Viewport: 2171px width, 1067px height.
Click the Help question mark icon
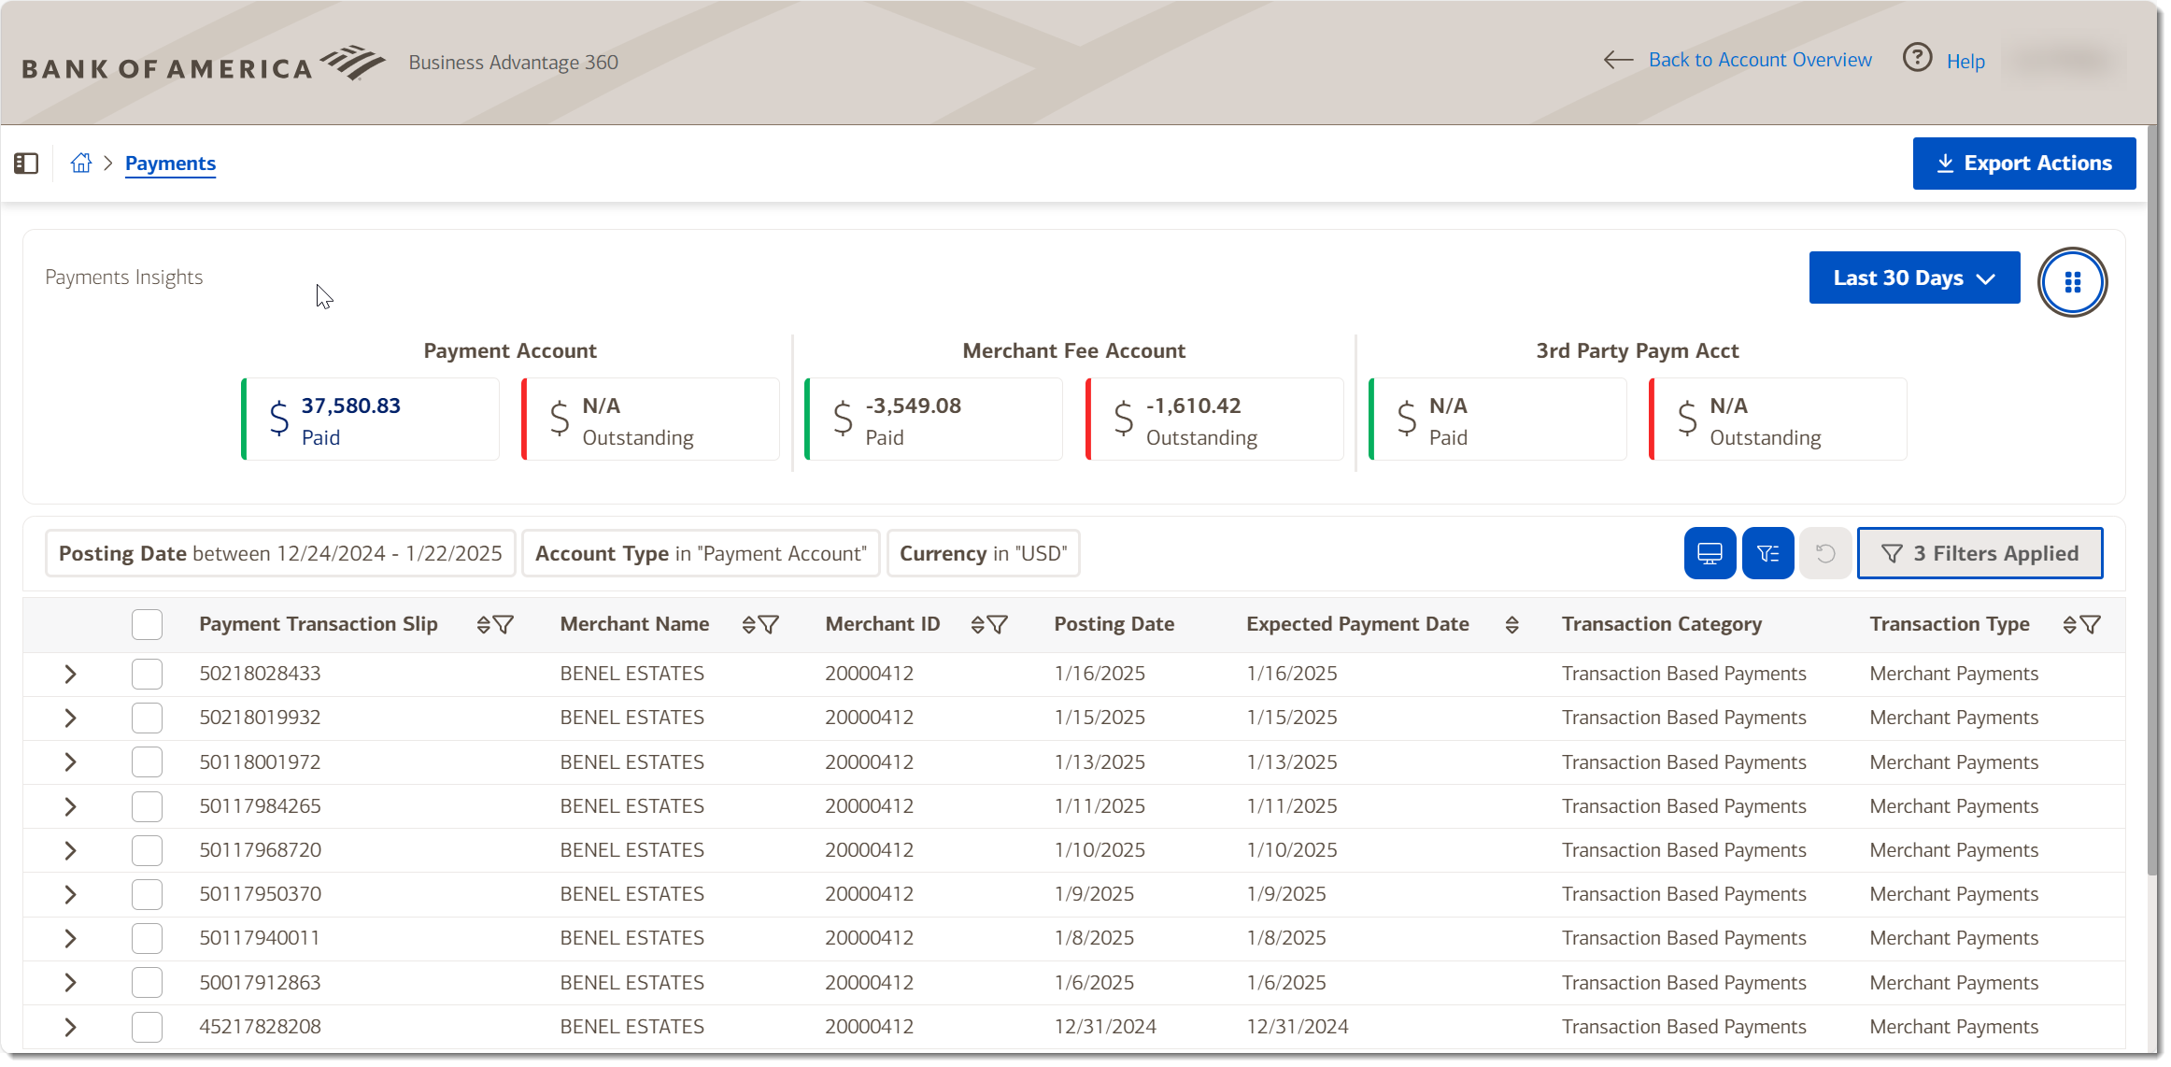click(1917, 59)
